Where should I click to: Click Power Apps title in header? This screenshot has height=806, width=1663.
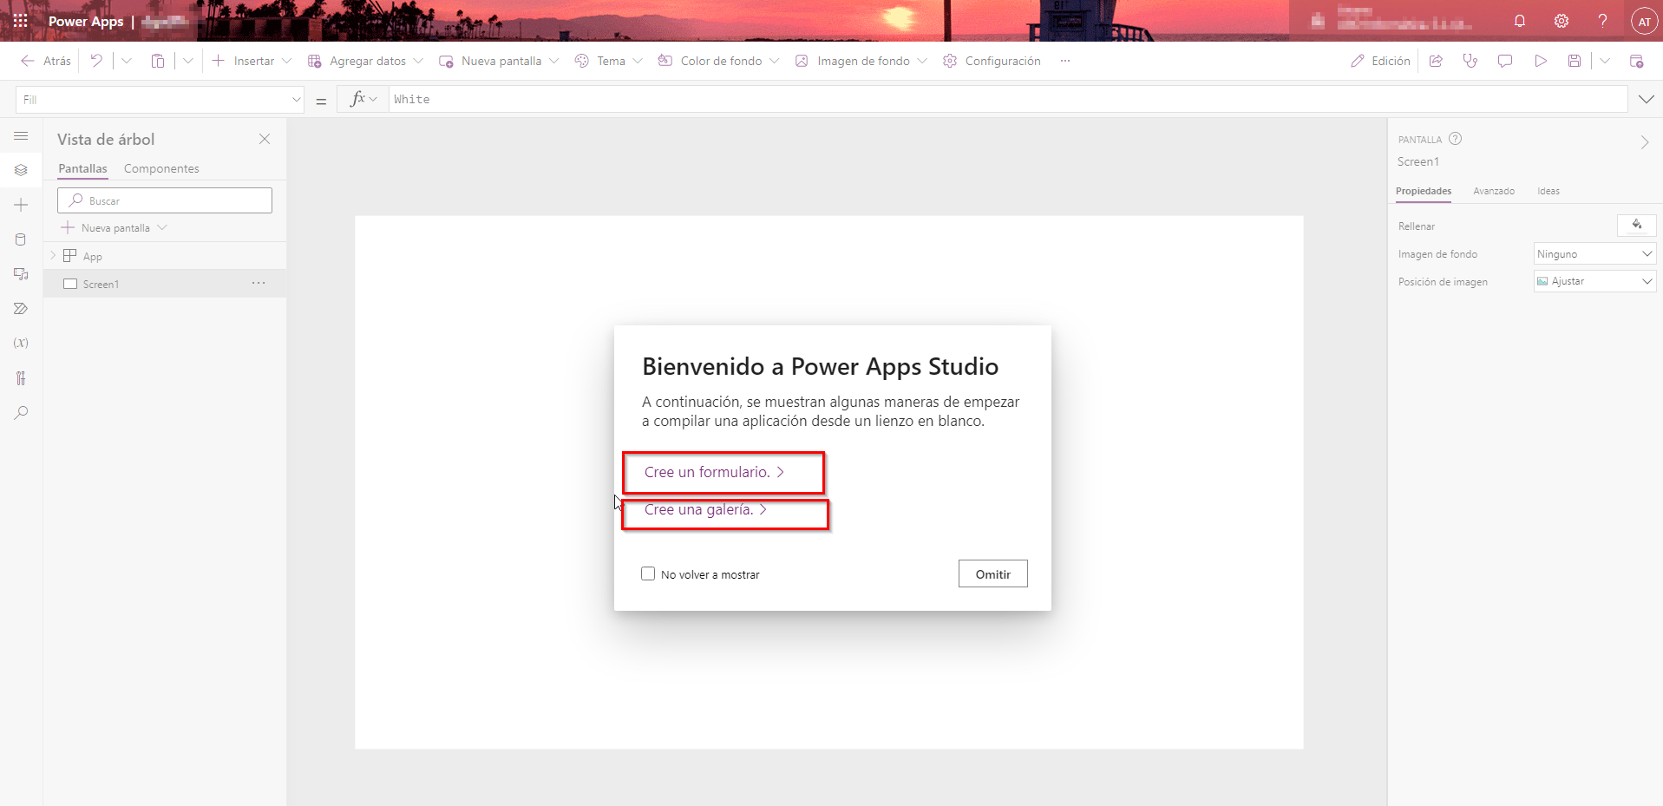click(x=86, y=21)
